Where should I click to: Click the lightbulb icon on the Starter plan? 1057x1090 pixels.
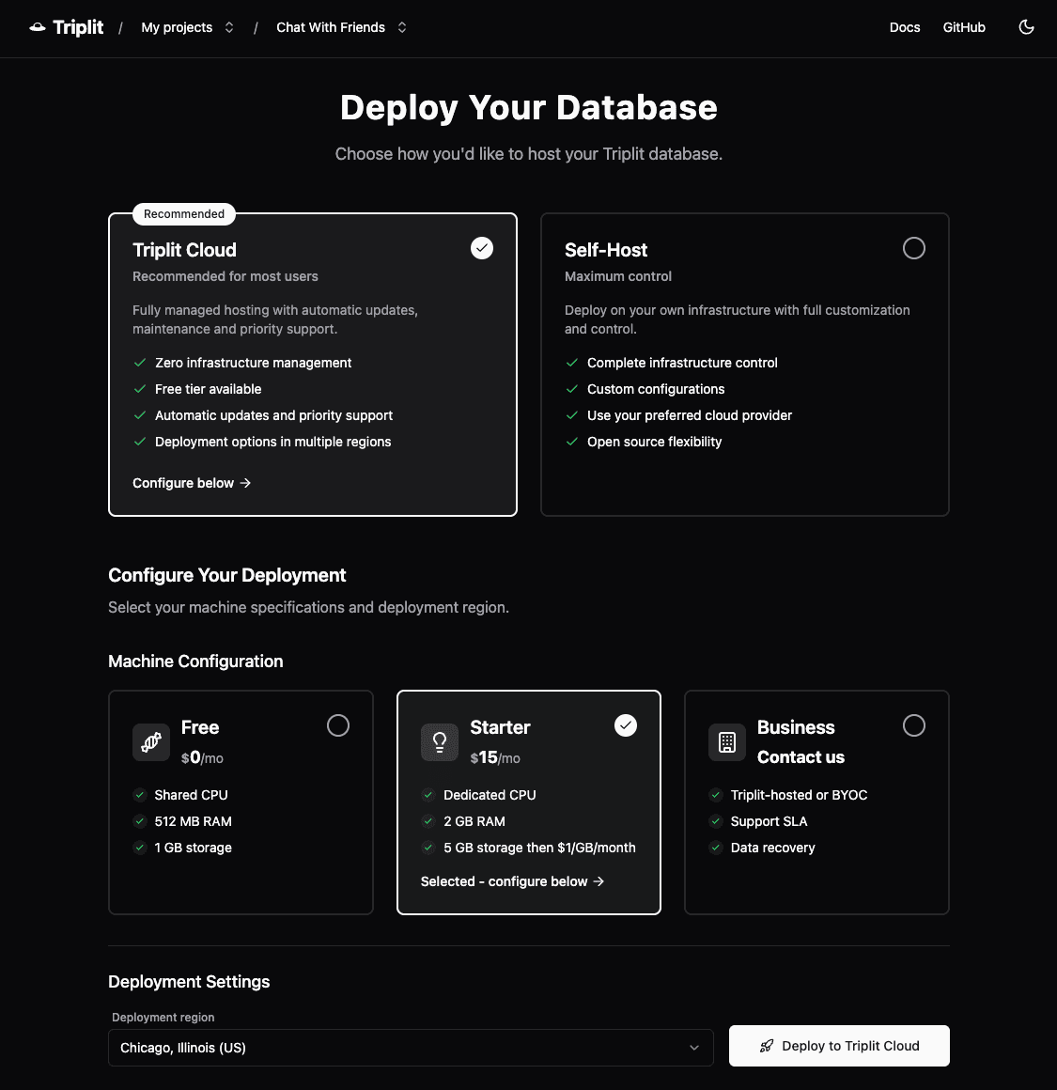[x=439, y=742]
